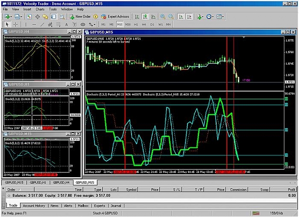Select the trendline drawing tool
Image resolution: width=299 pixels, height=217 pixels.
pyautogui.click(x=42, y=24)
